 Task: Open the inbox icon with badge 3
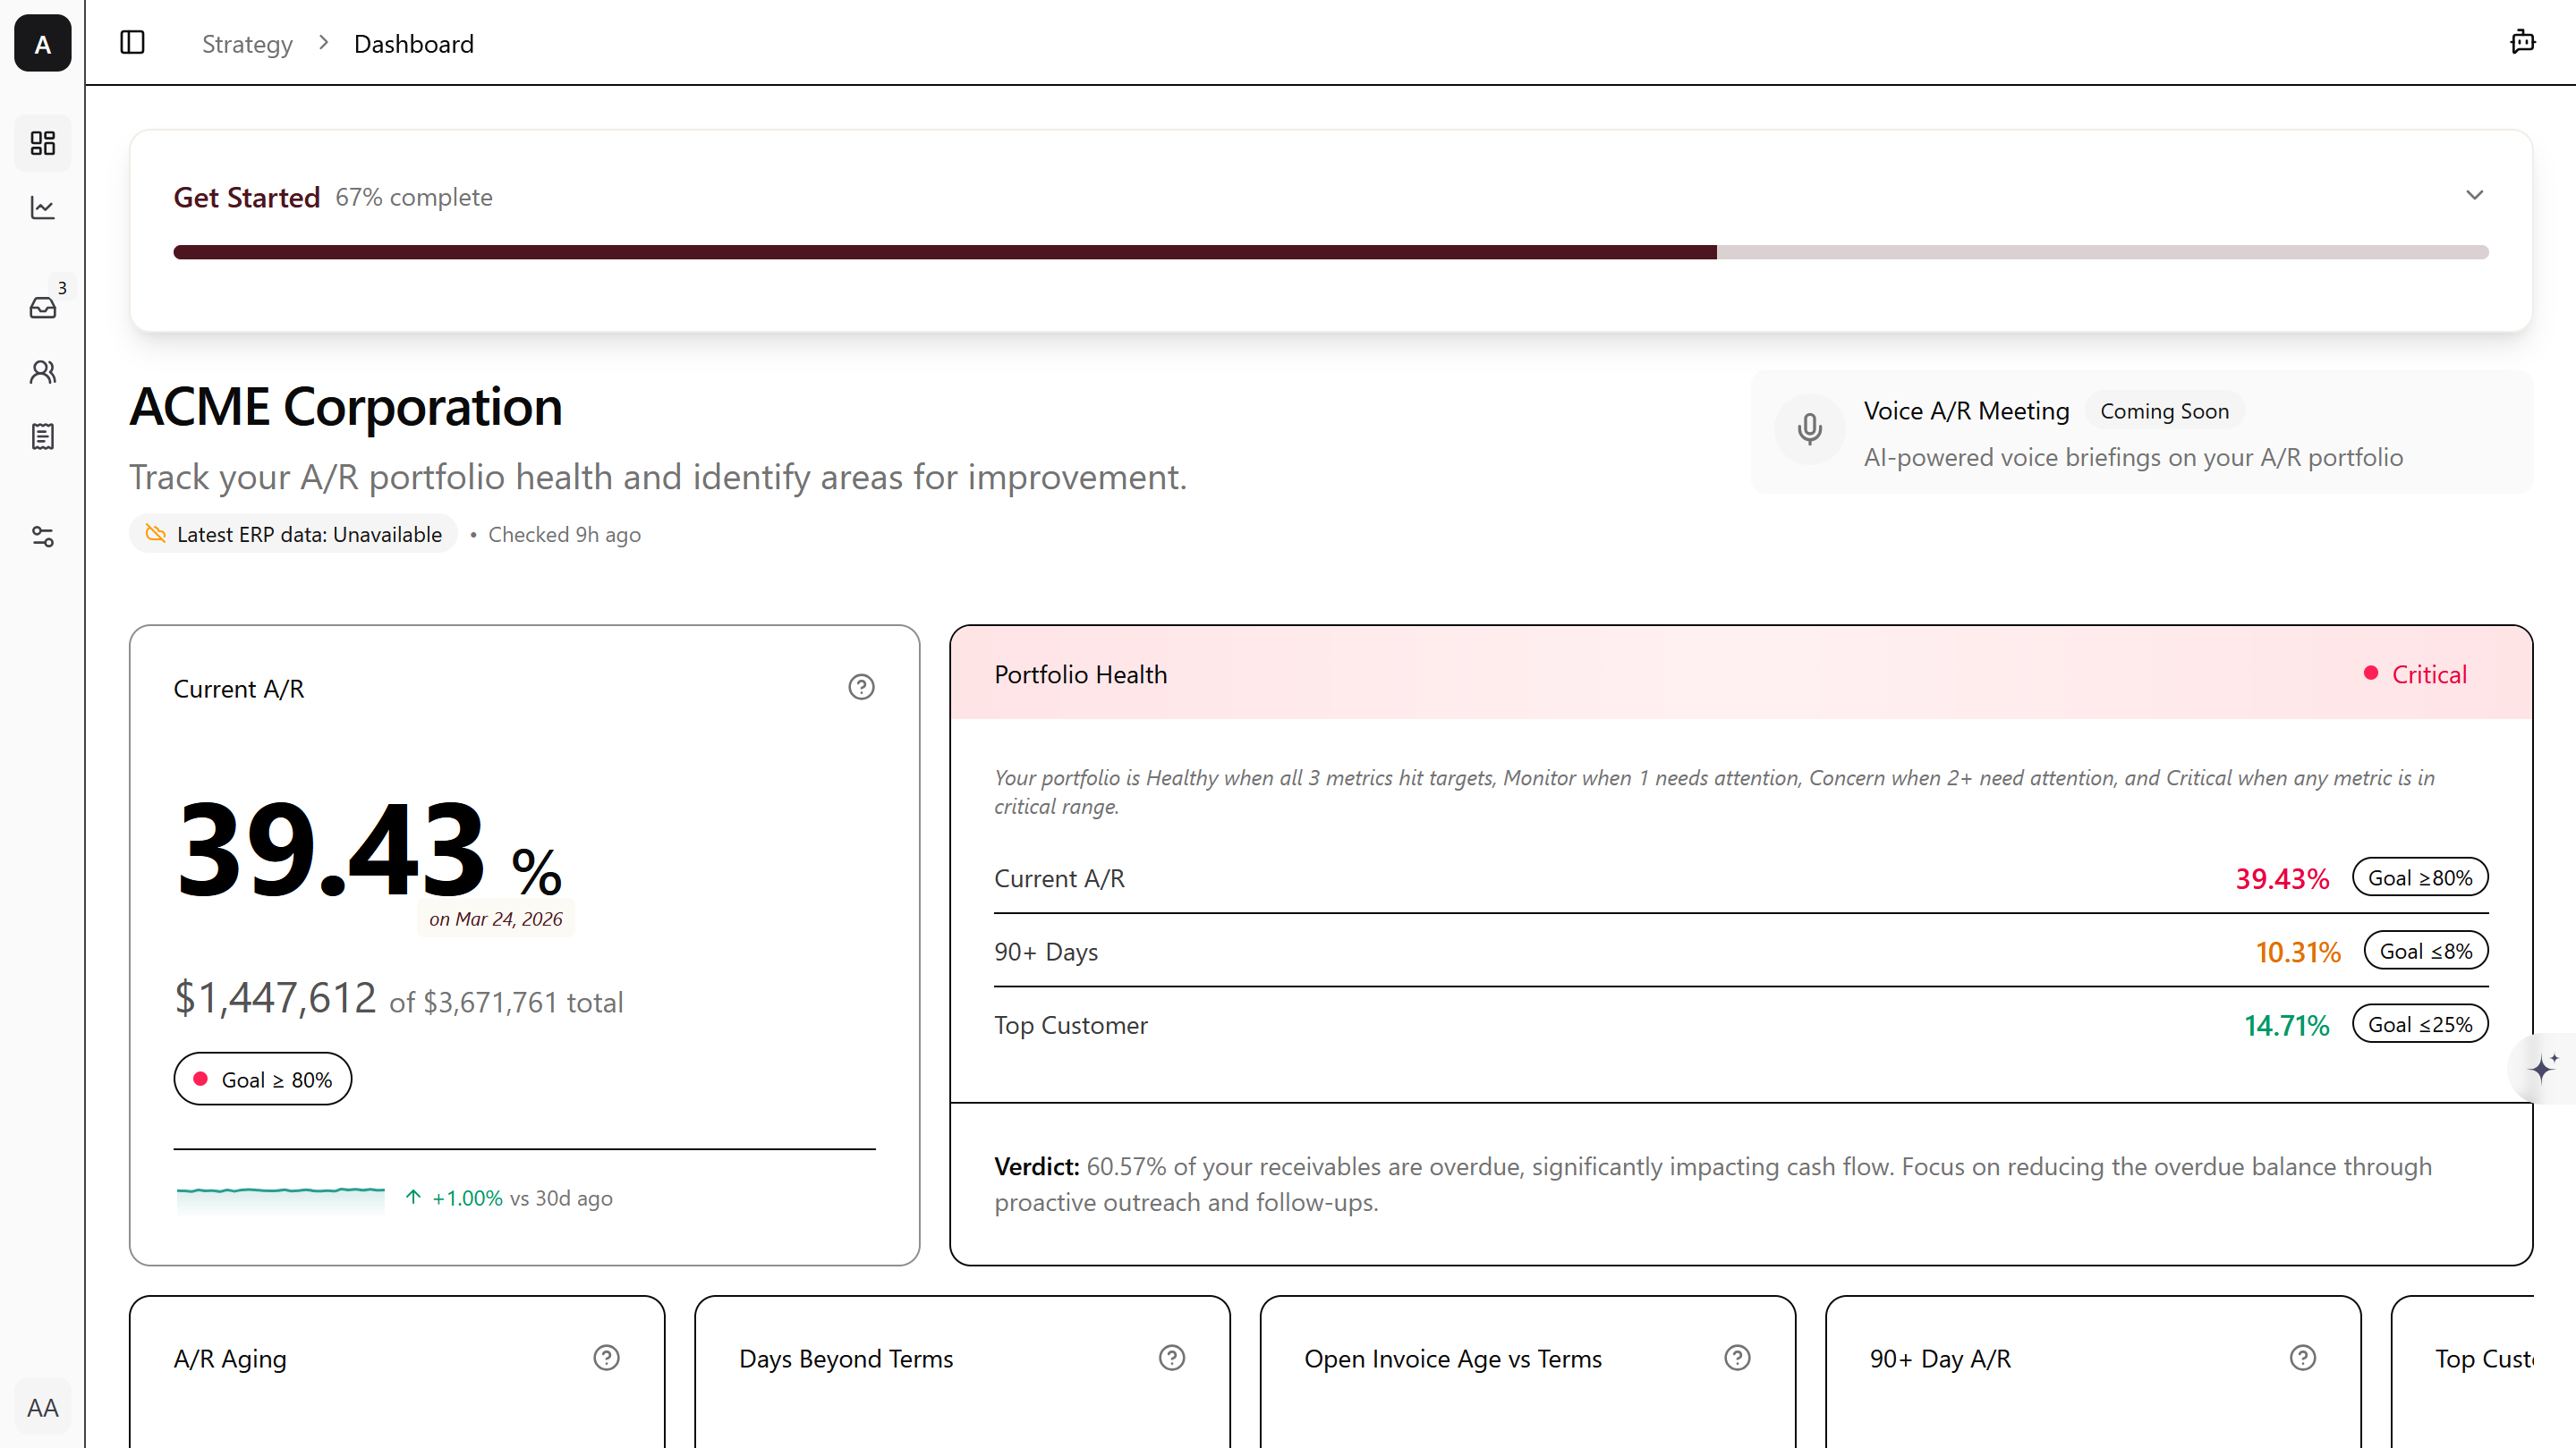point(42,308)
